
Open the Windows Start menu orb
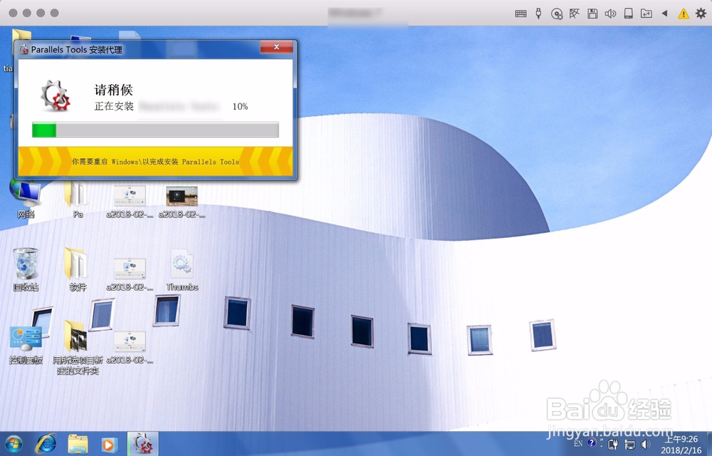coord(13,444)
